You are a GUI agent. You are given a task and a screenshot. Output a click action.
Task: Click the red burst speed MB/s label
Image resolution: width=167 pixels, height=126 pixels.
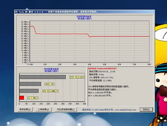33,98
